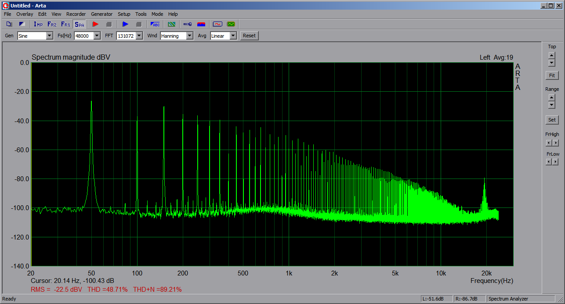Expand the FFT size dropdown
Screen dimensions: 565x304
click(139, 36)
